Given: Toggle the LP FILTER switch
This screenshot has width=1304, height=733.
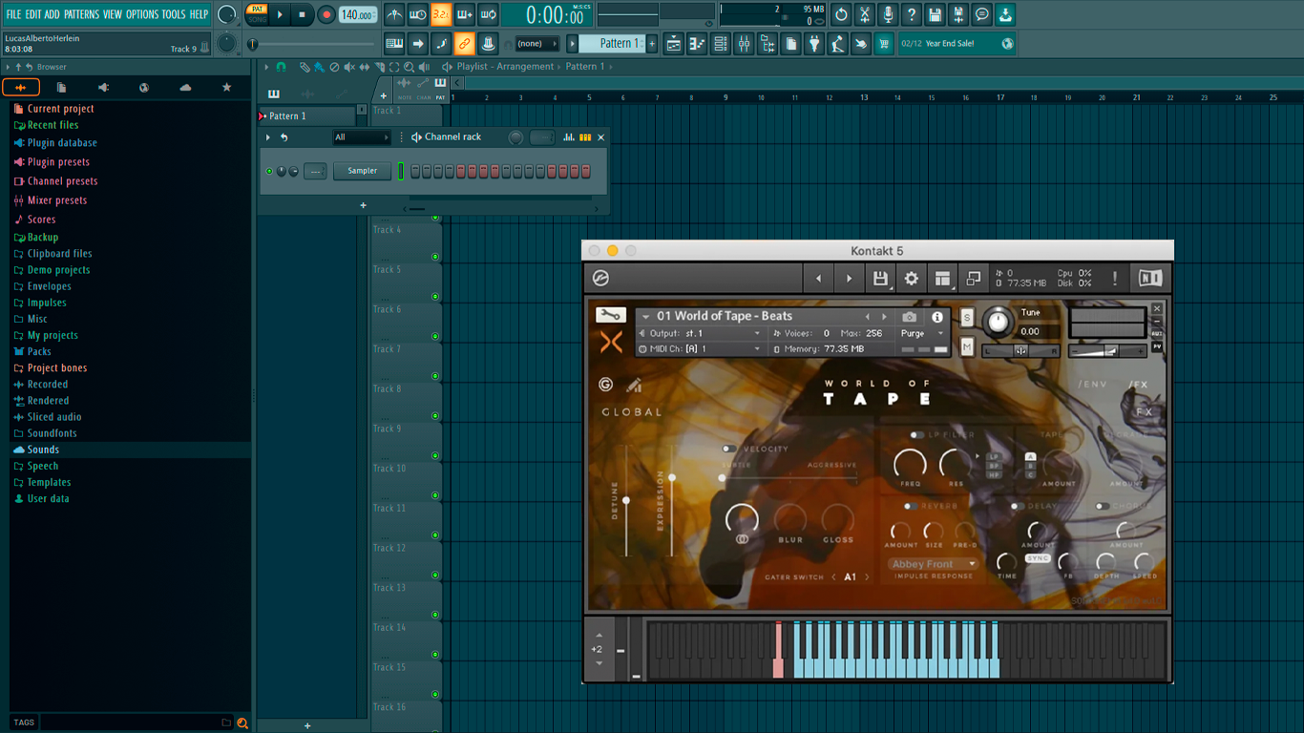Looking at the screenshot, I should point(917,435).
